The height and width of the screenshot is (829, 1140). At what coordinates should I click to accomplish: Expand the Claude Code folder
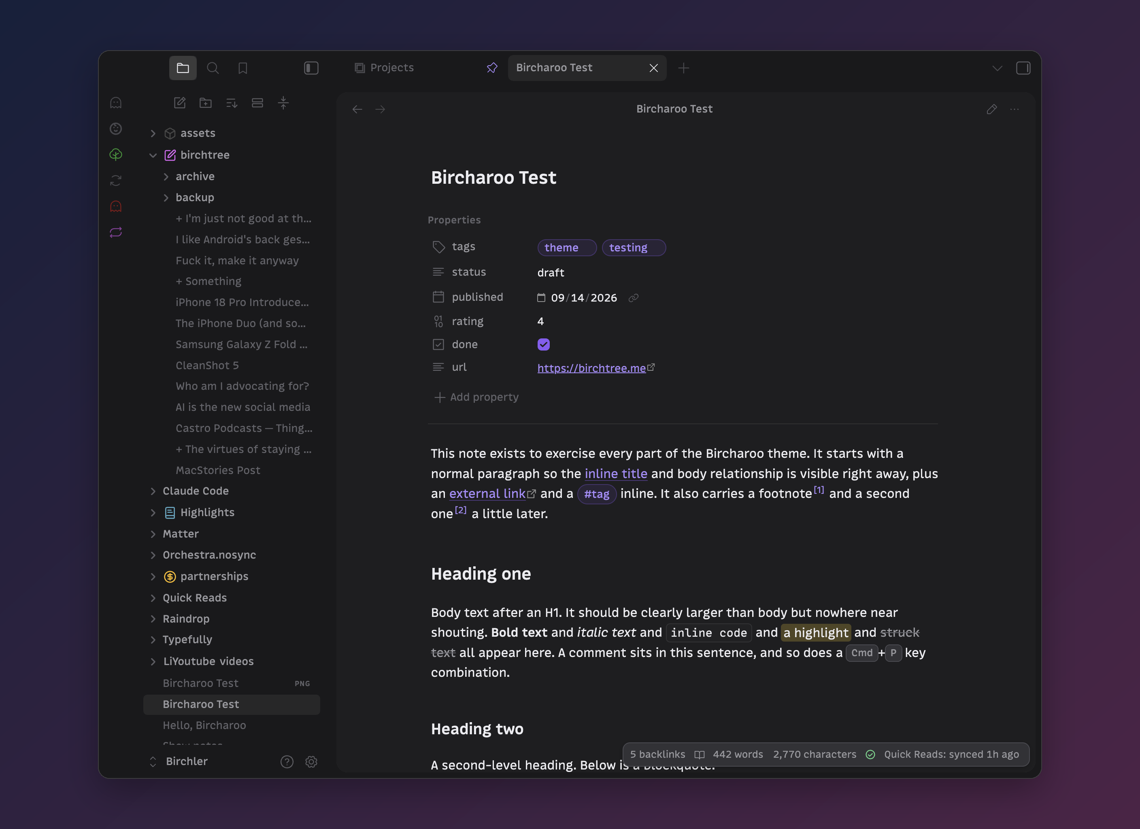coord(153,491)
